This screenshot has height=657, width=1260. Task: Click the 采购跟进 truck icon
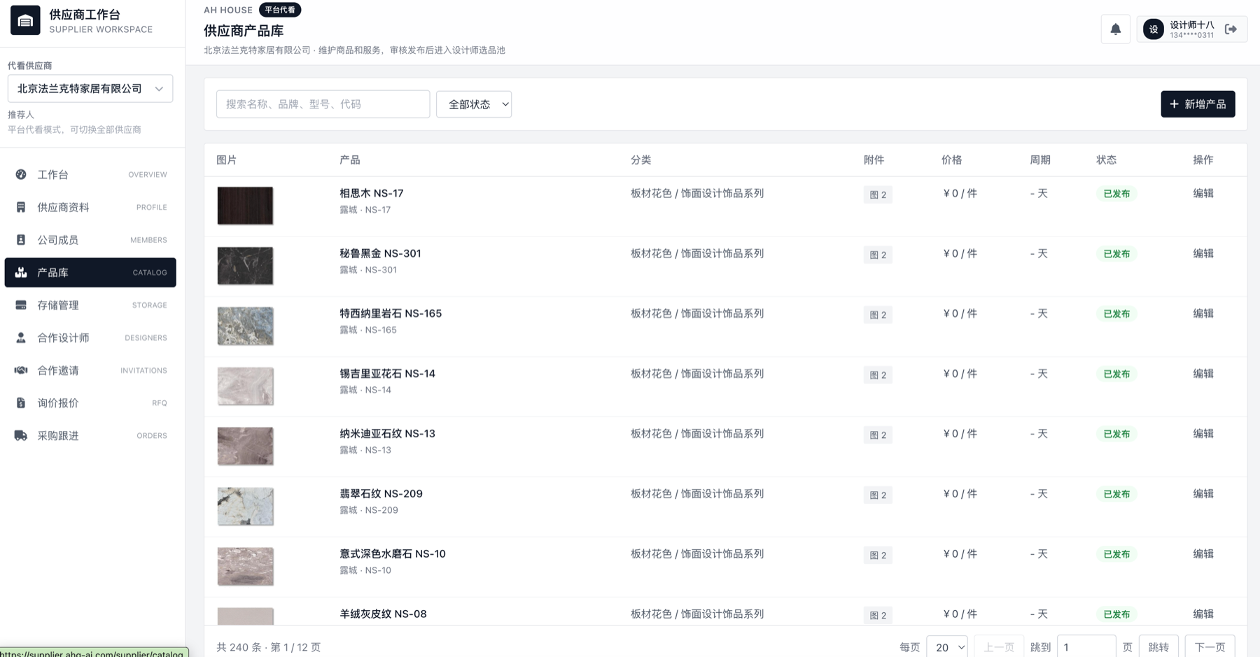pyautogui.click(x=21, y=435)
